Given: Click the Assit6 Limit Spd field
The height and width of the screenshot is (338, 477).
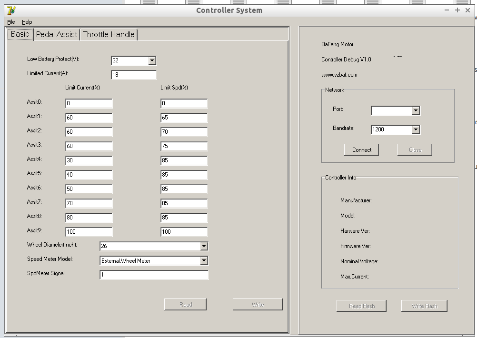Looking at the screenshot, I should [x=184, y=189].
